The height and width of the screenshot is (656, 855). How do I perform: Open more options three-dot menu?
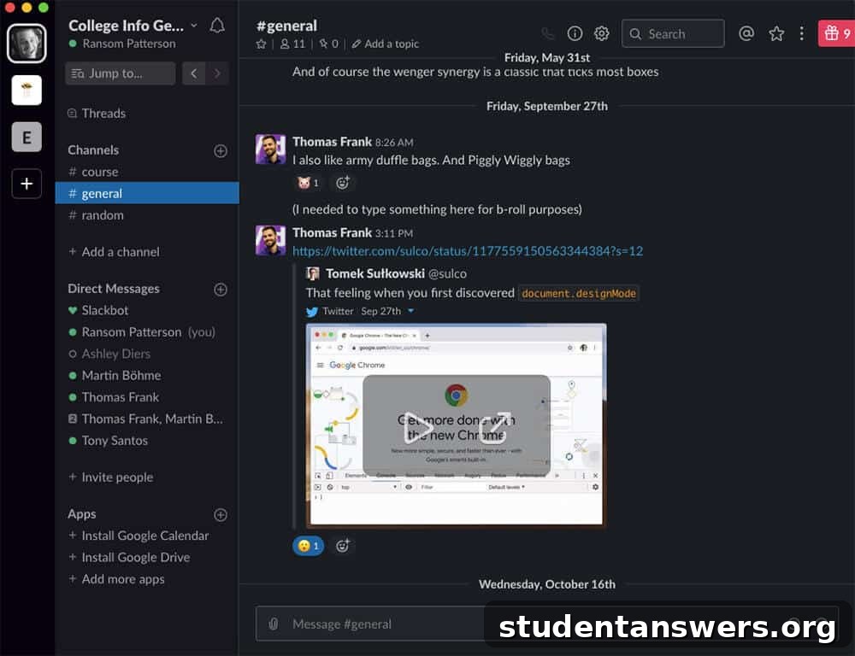(802, 34)
